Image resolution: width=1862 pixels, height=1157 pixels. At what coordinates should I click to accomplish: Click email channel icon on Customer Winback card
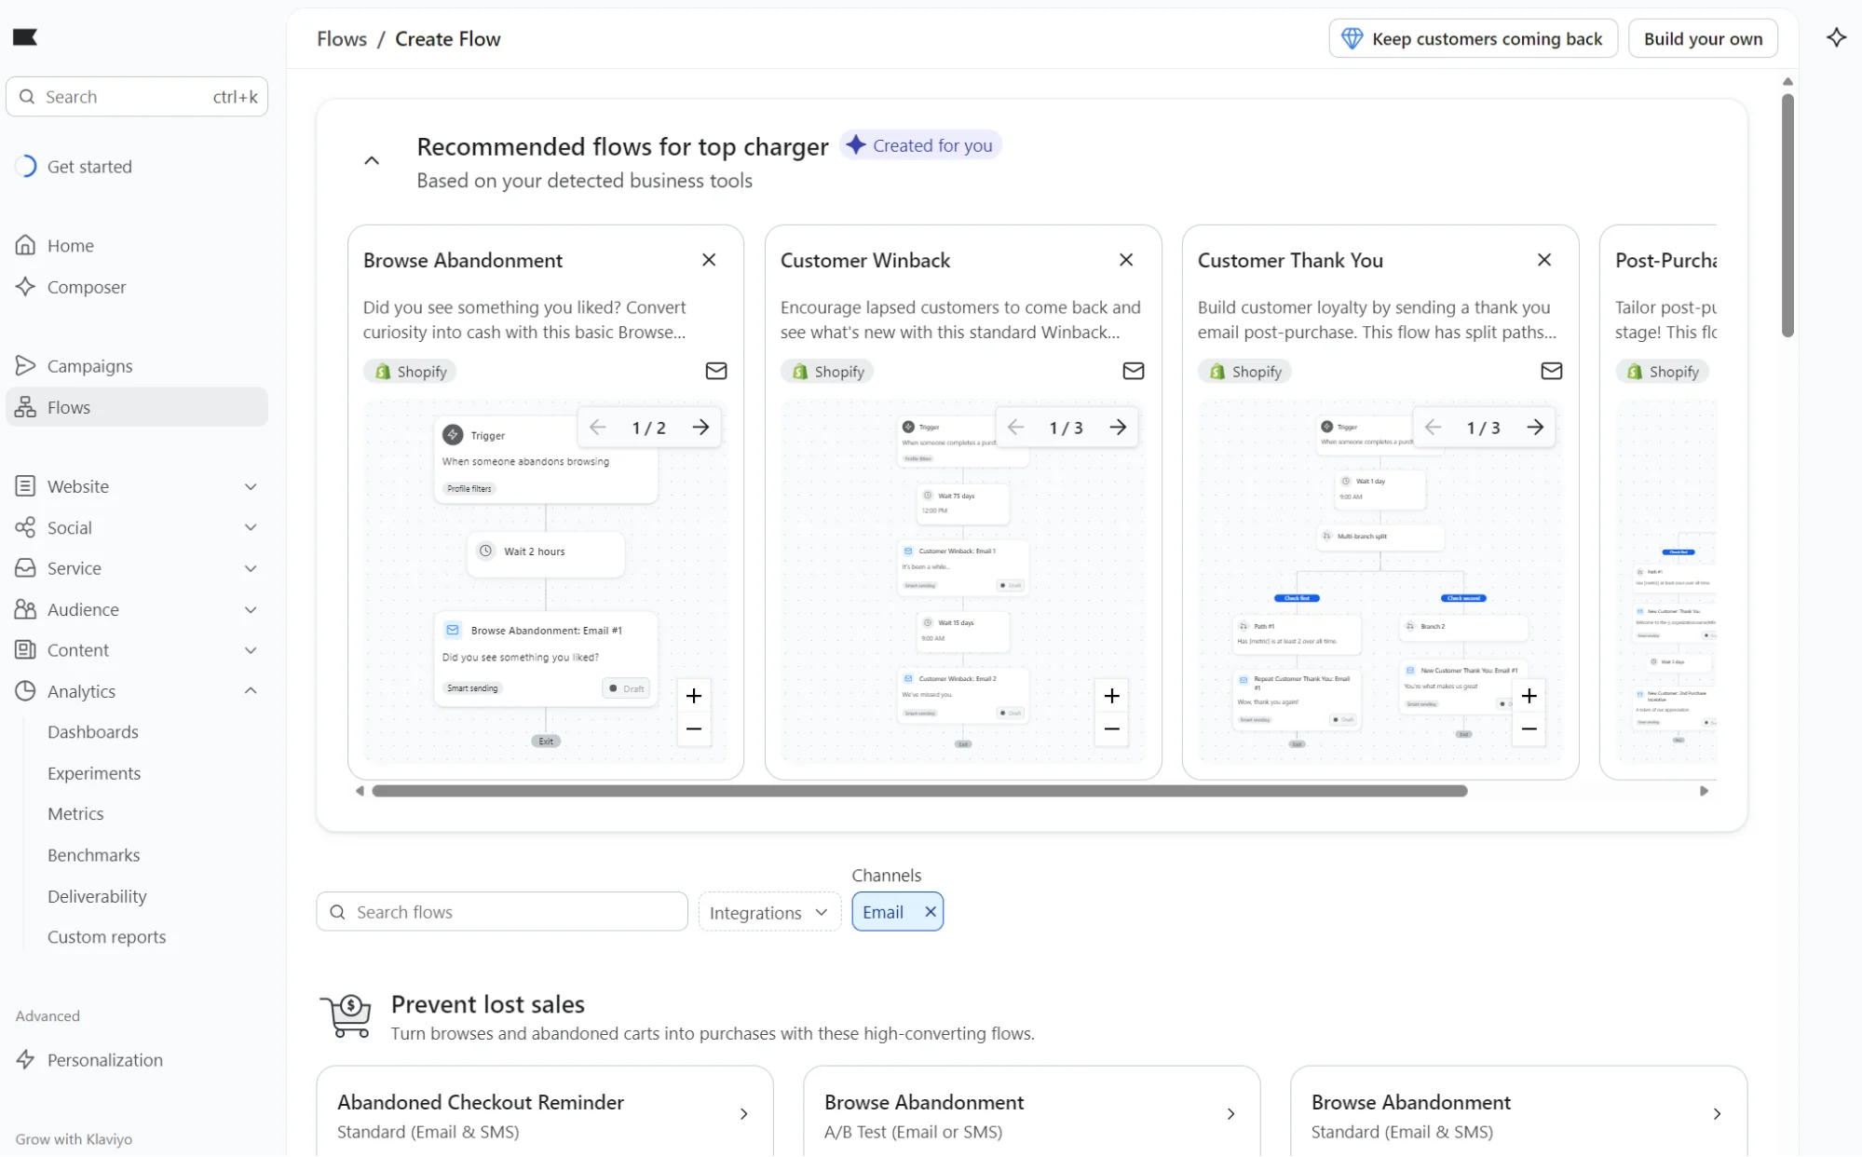(1133, 371)
